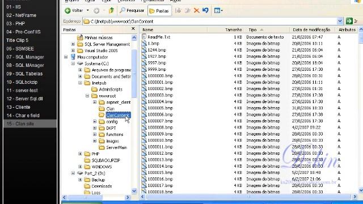Click file list horizontal scrollbar
Screen dimensions: 363x204
coord(248,197)
